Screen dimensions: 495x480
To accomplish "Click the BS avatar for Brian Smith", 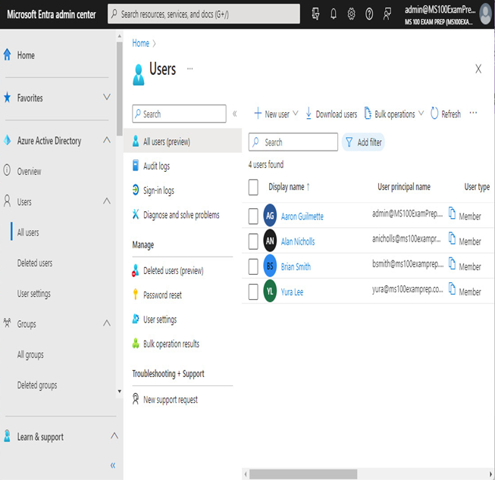I will click(270, 266).
